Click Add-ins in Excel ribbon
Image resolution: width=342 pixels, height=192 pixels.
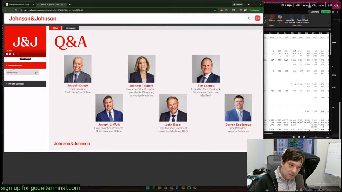click(x=272, y=18)
